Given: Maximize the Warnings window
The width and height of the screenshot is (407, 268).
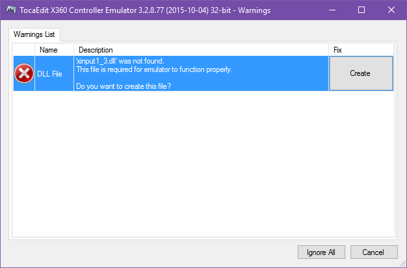Looking at the screenshot, I should [x=361, y=10].
